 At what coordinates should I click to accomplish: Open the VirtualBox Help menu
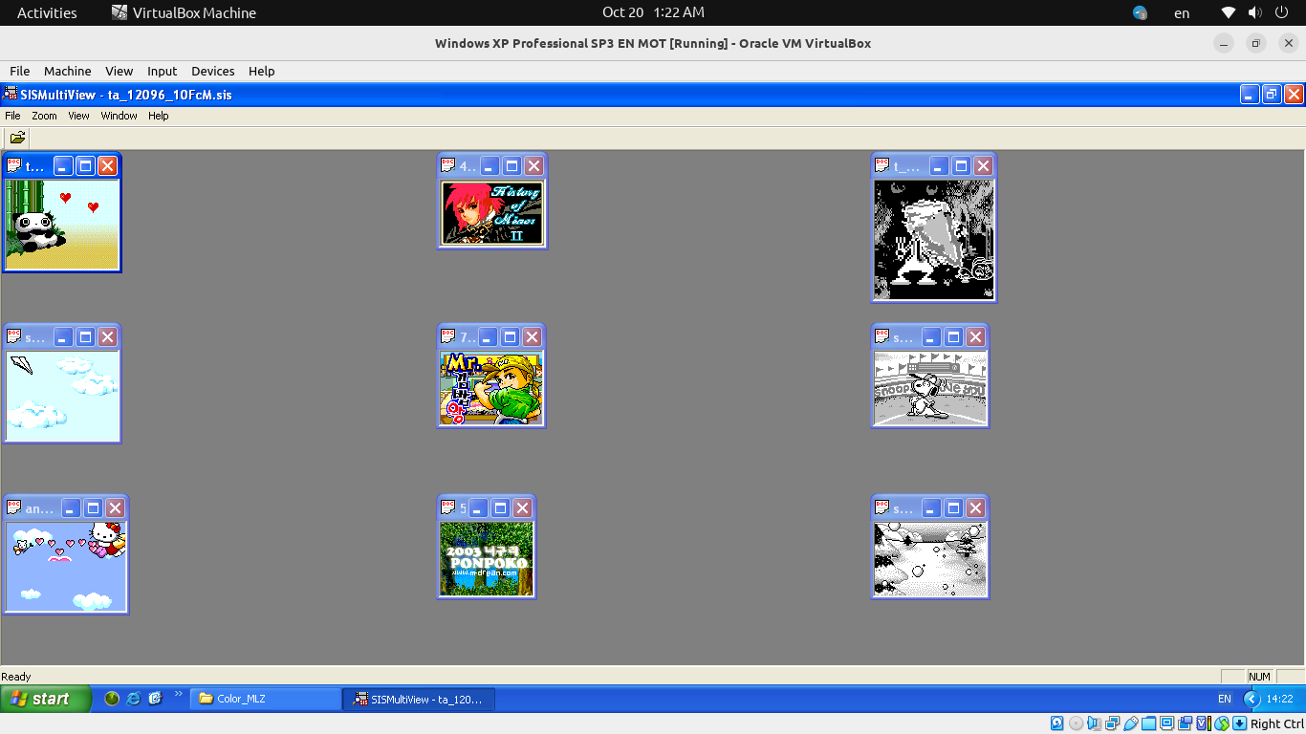261,71
